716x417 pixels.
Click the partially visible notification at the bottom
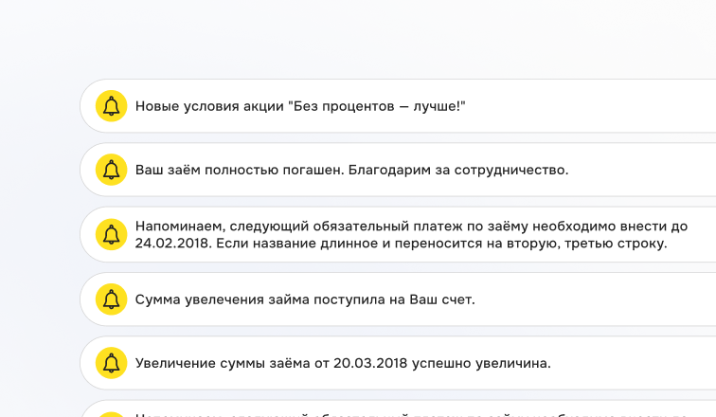point(398,411)
